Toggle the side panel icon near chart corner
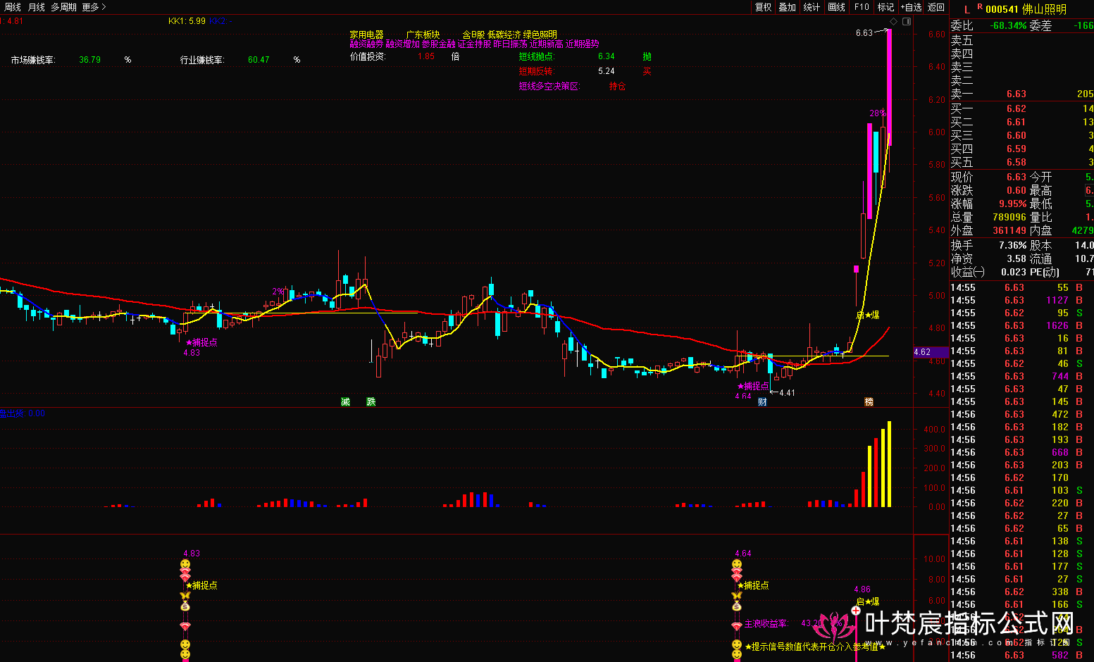This screenshot has width=1094, height=662. 907,21
